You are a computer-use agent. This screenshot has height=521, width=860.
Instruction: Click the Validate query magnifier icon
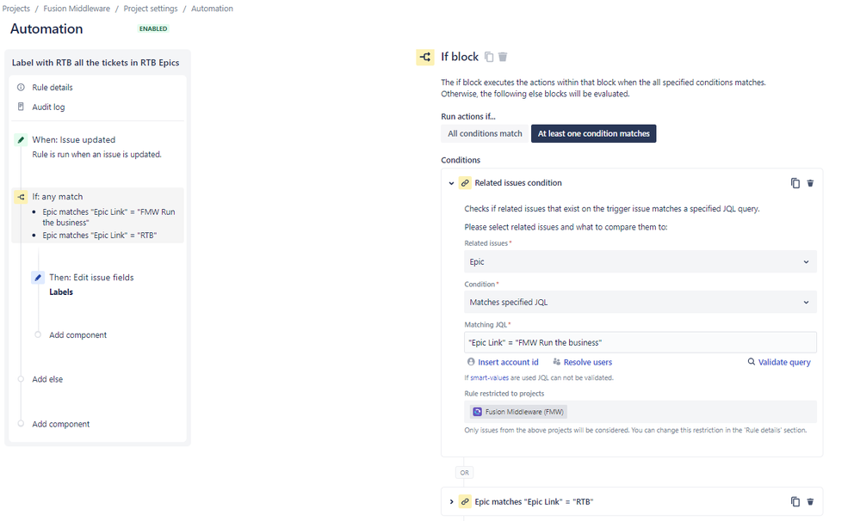click(752, 362)
